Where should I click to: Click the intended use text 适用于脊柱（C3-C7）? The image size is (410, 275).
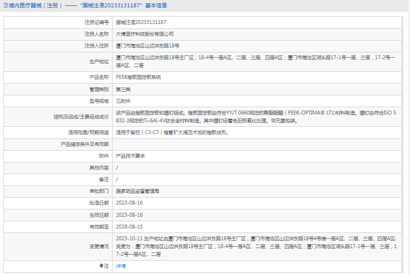tap(172, 133)
